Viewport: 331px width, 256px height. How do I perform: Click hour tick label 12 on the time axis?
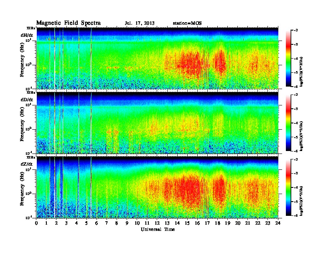(157, 223)
